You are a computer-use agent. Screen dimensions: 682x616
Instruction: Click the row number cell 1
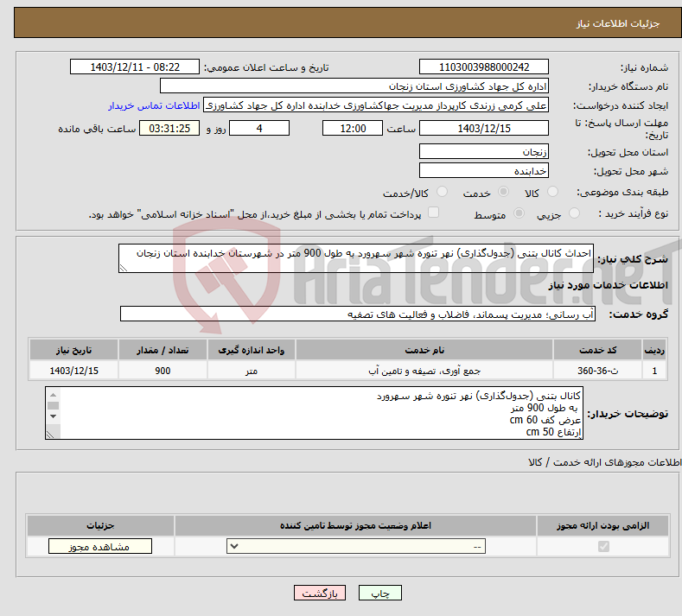[654, 371]
